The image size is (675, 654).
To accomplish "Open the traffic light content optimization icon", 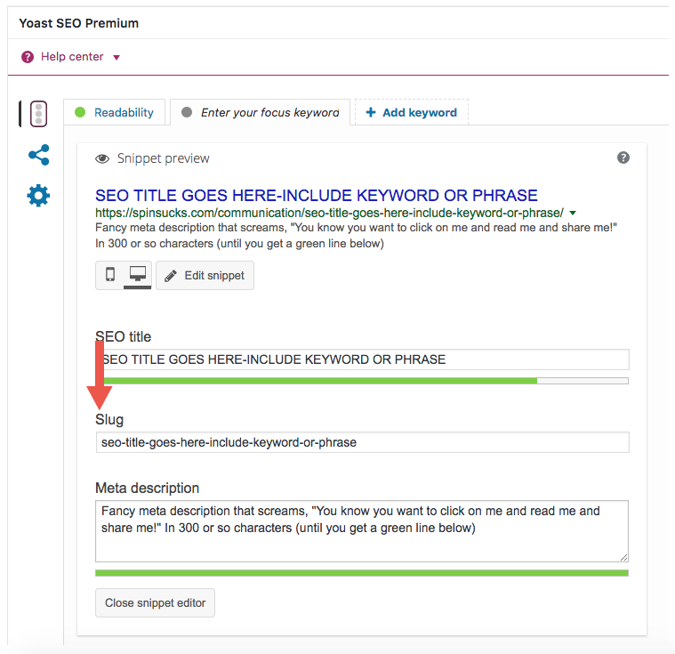I will pos(38,114).
